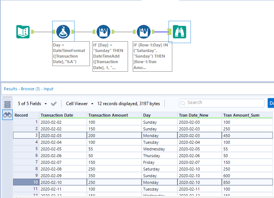274x198 pixels.
Task: Click the Text Input tool output anchor
Action: point(32,32)
